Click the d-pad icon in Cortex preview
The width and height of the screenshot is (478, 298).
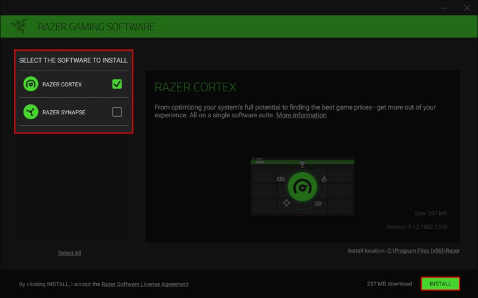[286, 203]
